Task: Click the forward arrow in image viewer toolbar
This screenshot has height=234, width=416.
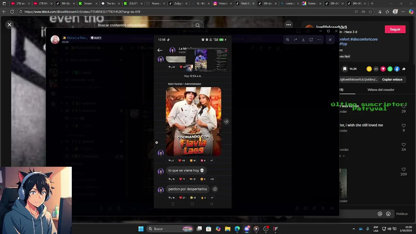Action: (295, 40)
